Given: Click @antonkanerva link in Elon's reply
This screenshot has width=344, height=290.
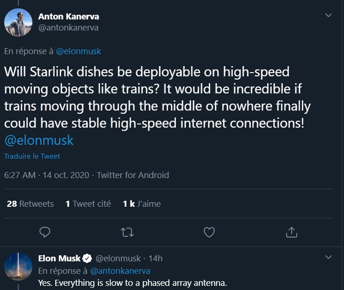Looking at the screenshot, I should tap(120, 271).
